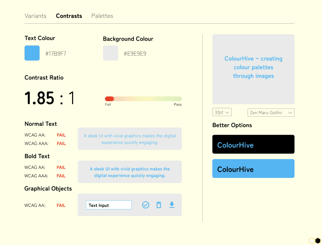
Task: Open the Palettes tab
Action: pyautogui.click(x=102, y=16)
